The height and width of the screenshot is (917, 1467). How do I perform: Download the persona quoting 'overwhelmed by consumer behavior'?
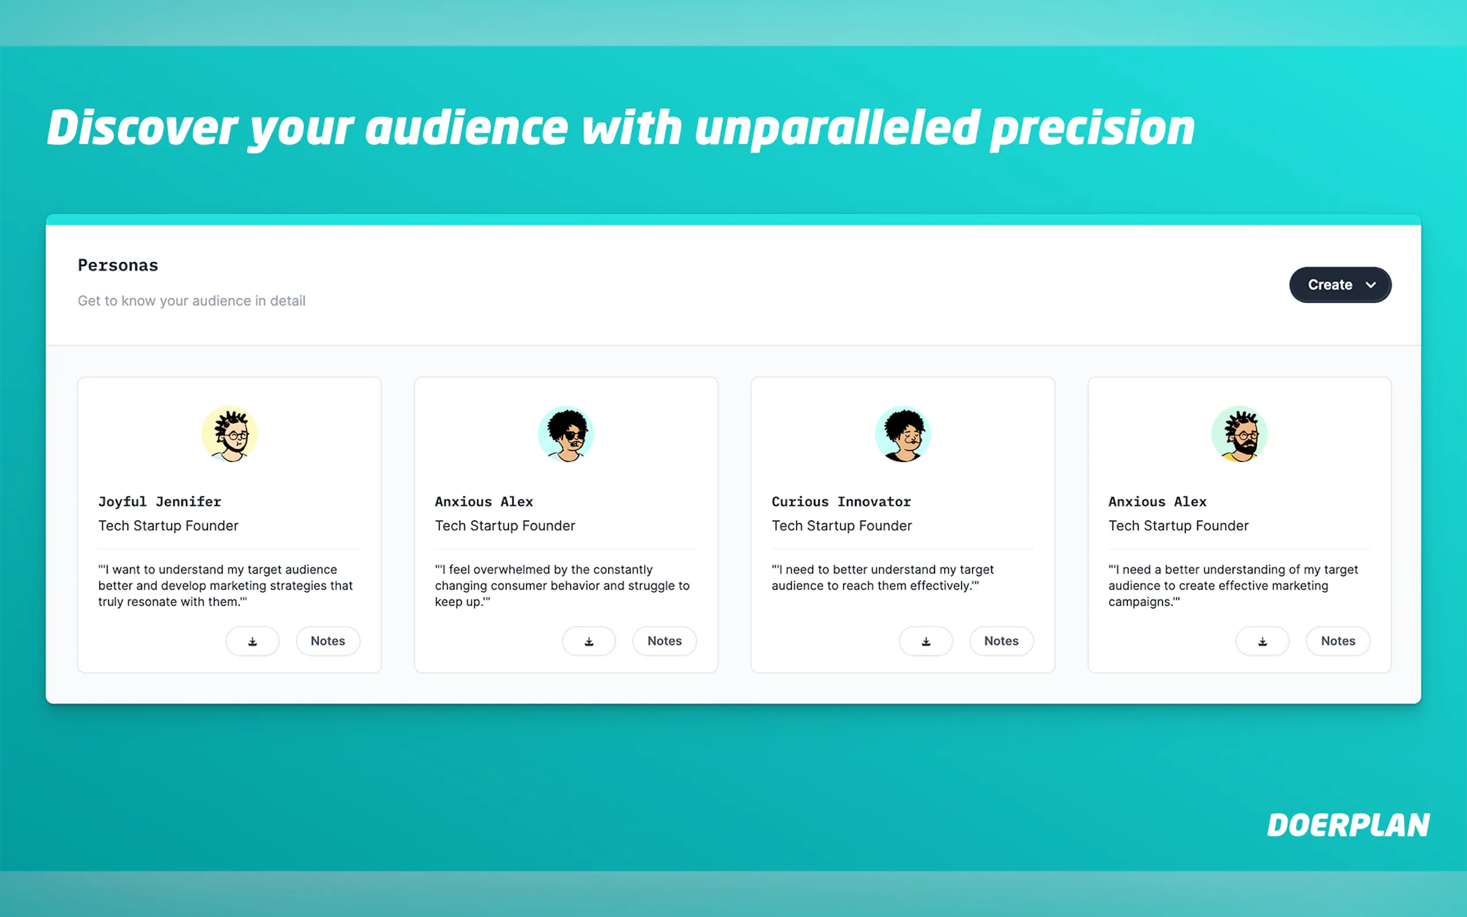tap(589, 641)
